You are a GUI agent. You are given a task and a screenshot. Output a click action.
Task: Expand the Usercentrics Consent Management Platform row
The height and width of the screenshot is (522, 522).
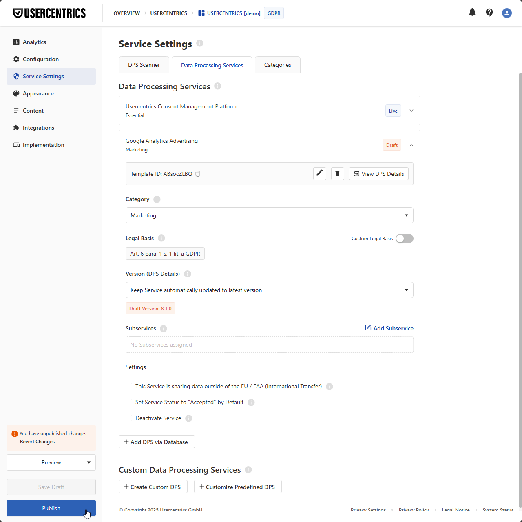[411, 111]
